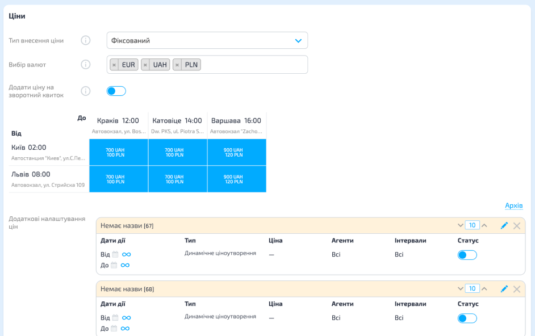535x336 pixels.
Task: Edit price cell Київ to Краків
Action: pos(119,152)
